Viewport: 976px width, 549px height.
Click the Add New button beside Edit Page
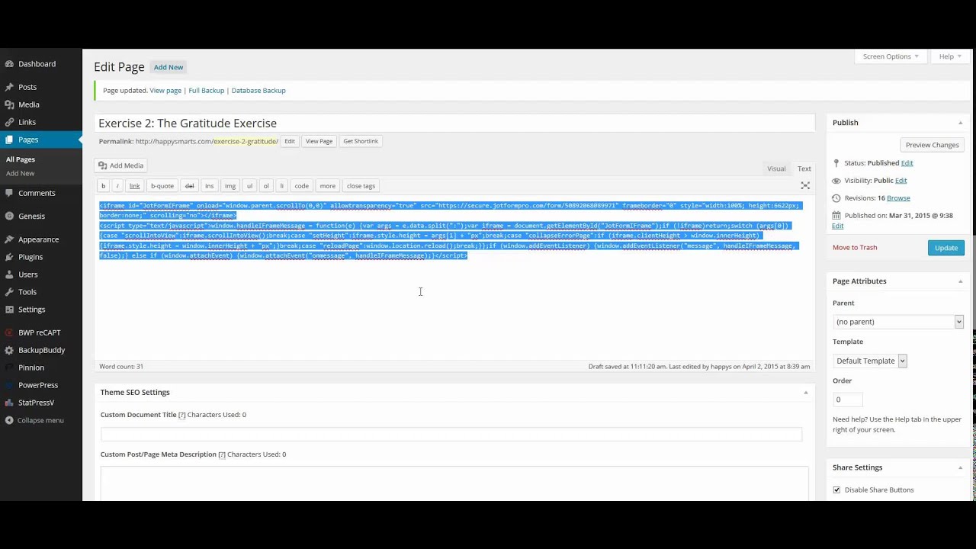169,67
